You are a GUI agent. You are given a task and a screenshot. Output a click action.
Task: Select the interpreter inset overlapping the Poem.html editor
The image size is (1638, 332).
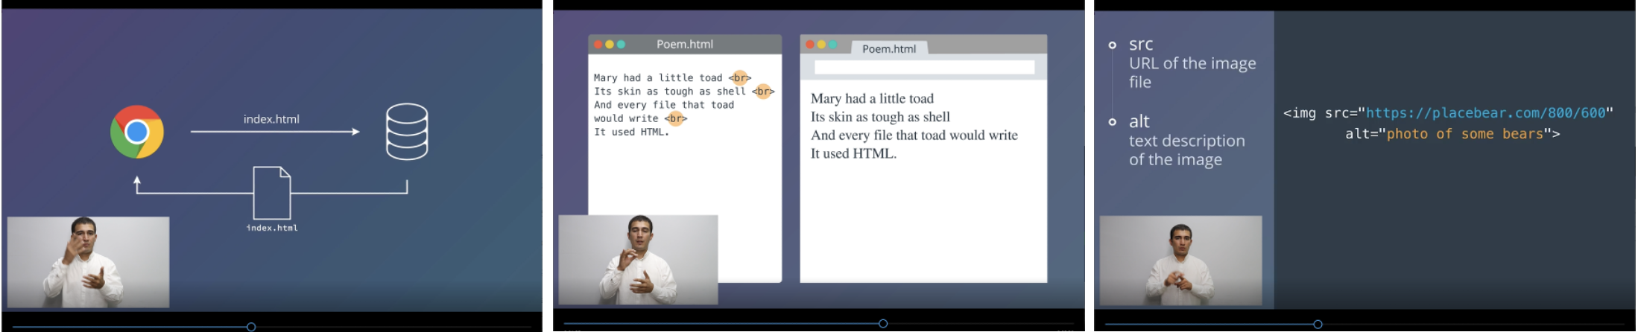tap(639, 260)
